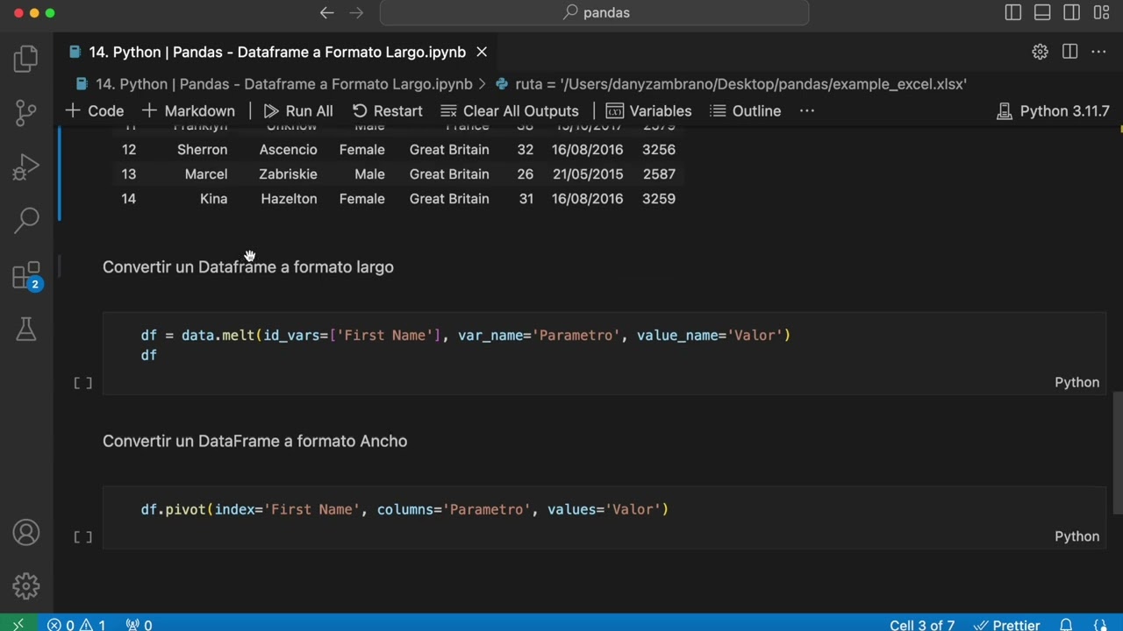Click the pandas command center search box
Viewport: 1123px width, 631px height.
[594, 12]
